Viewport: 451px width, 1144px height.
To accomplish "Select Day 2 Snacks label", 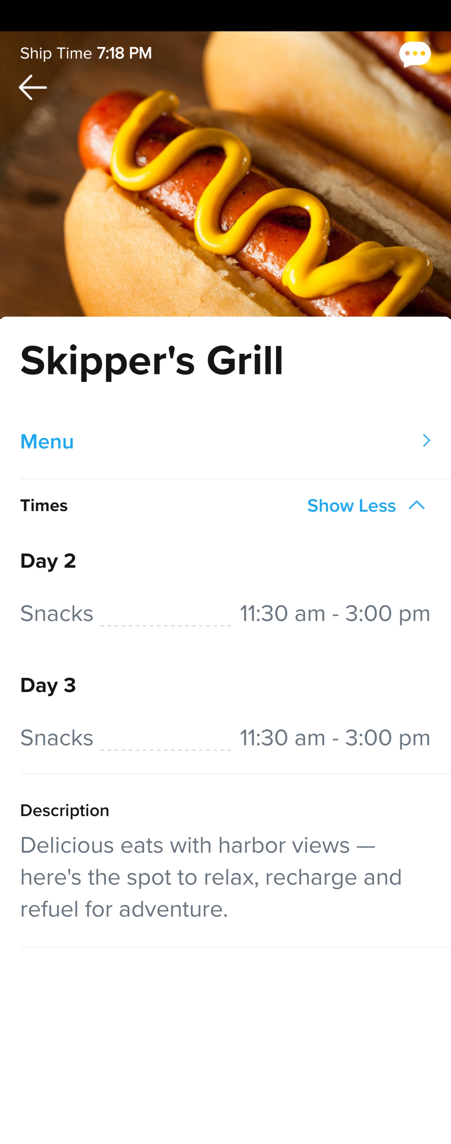I will point(57,614).
